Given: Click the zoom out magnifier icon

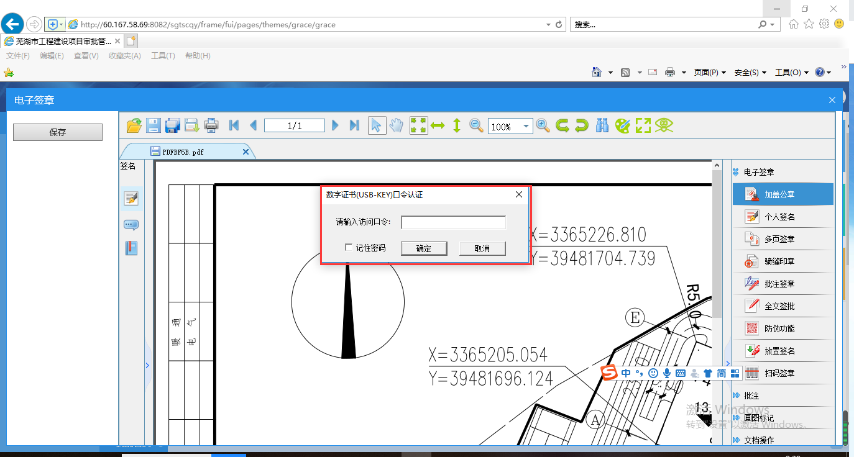Looking at the screenshot, I should [x=476, y=125].
